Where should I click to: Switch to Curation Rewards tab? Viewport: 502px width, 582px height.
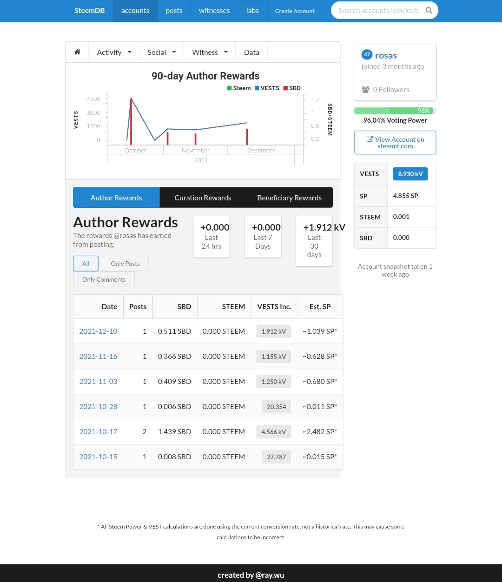point(203,198)
